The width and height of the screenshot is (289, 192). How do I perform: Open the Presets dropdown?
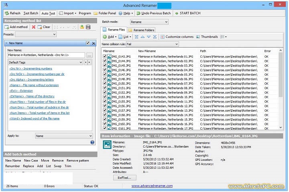coord(36,34)
